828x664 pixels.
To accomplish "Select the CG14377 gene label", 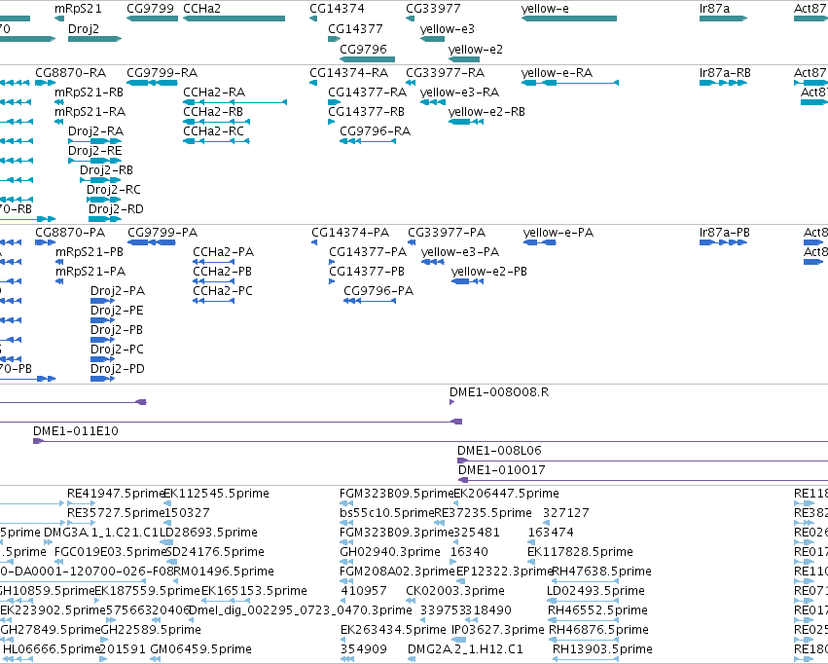I will tap(355, 28).
